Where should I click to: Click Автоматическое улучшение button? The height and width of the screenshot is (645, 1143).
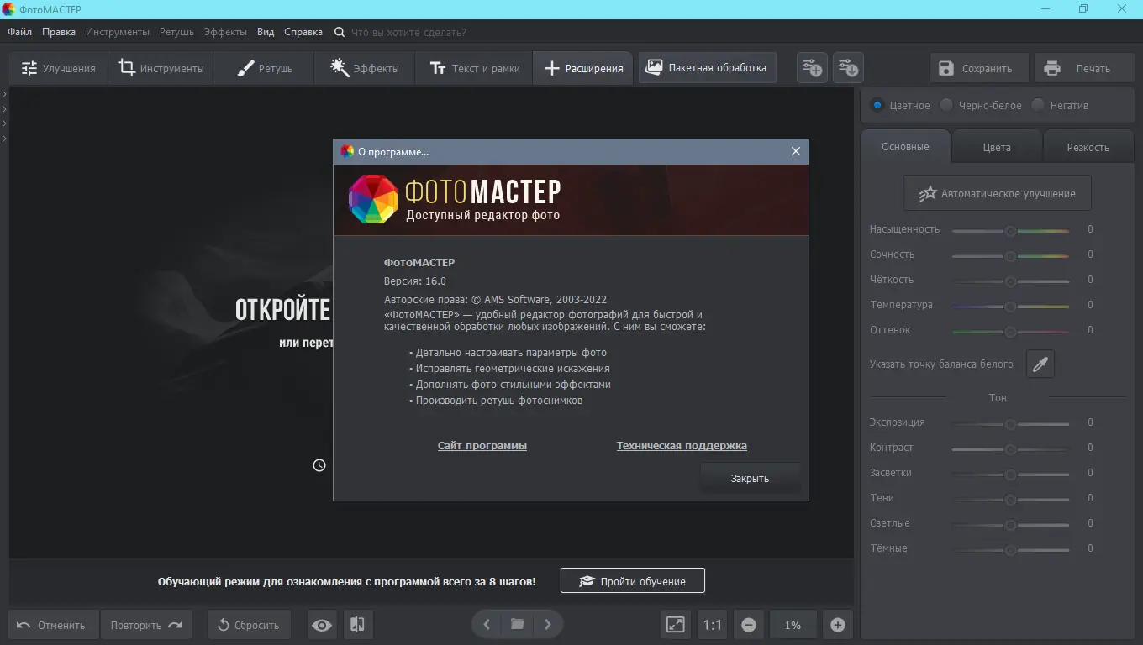[998, 193]
